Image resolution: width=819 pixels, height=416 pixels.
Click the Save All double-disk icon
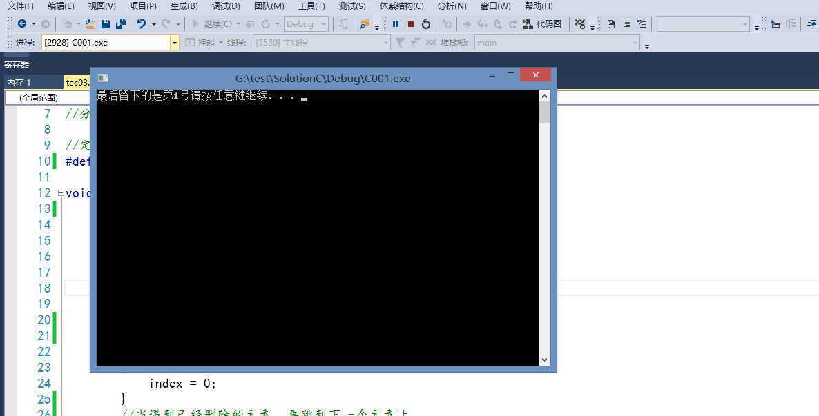coord(121,24)
